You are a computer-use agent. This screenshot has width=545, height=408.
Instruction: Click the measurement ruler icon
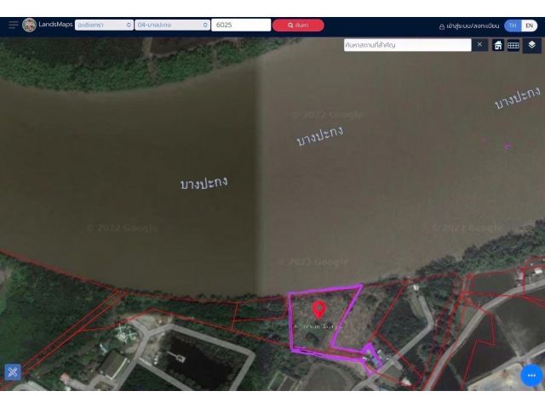pyautogui.click(x=513, y=45)
